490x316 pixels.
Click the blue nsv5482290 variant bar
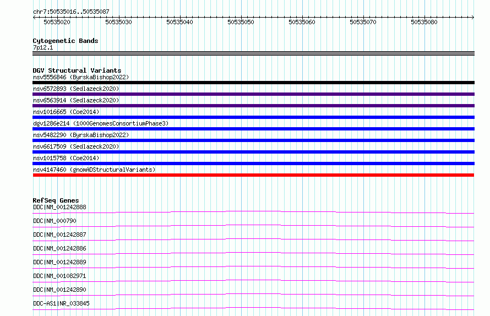click(x=253, y=140)
